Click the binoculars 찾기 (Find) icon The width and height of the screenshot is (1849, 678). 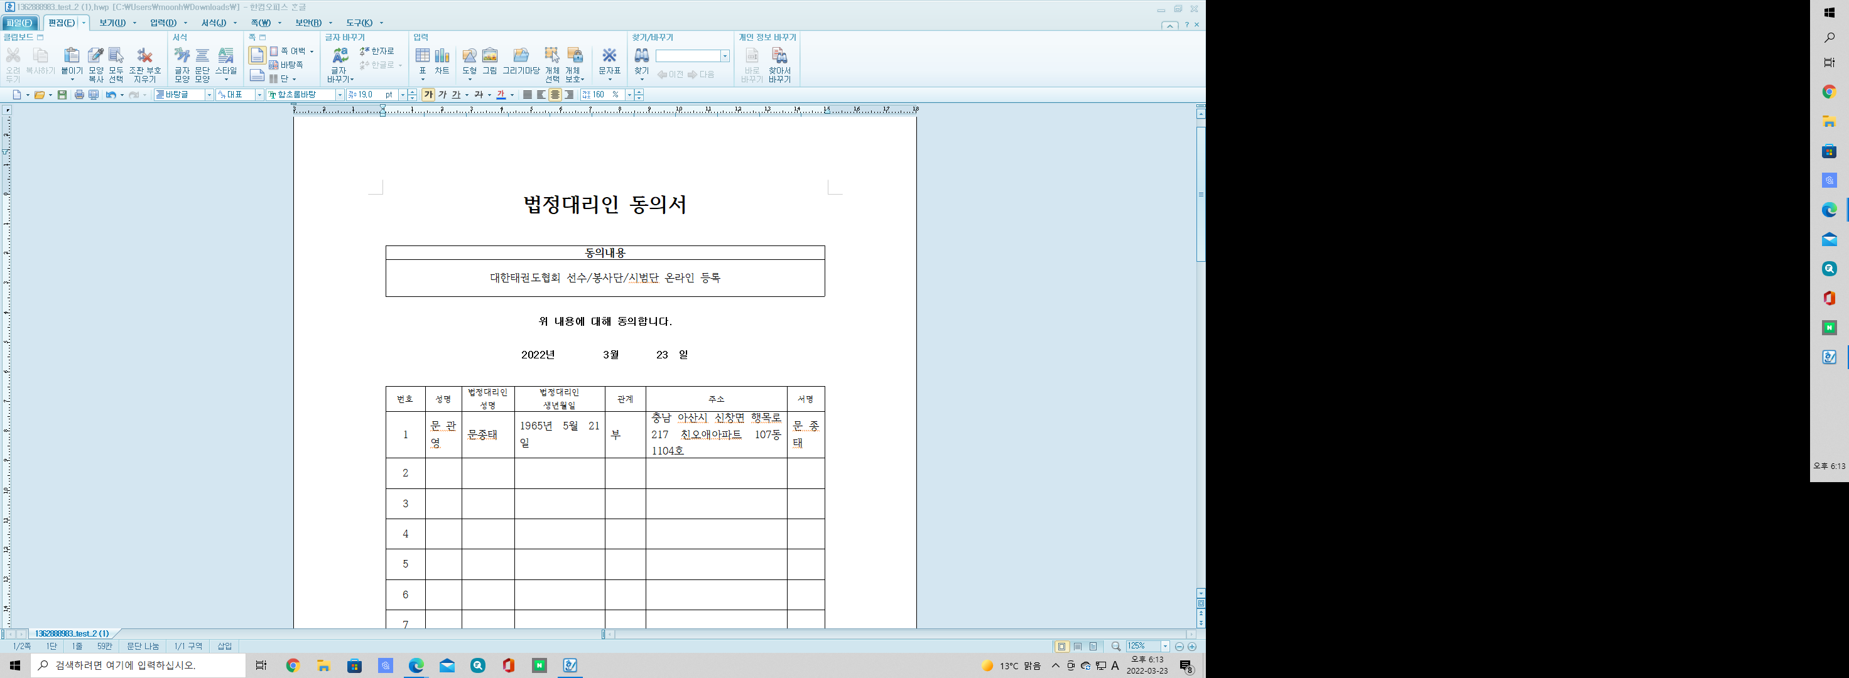tap(642, 56)
